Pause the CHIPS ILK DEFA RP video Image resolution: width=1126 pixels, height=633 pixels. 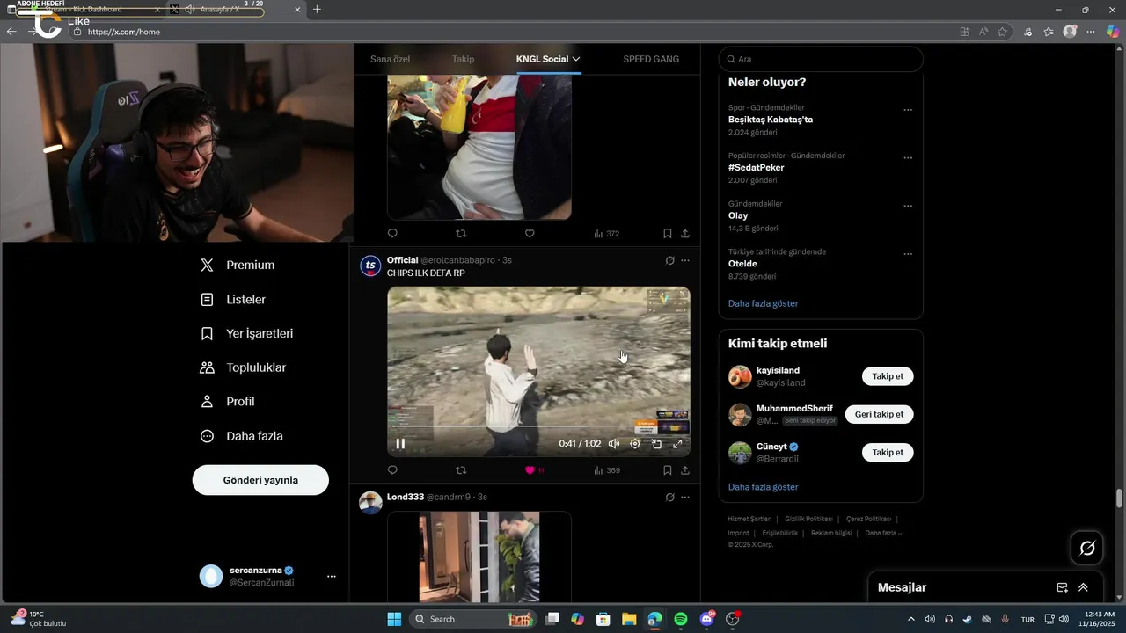point(400,444)
